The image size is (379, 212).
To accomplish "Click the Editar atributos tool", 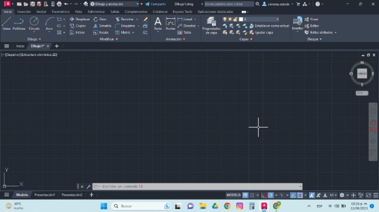I will pyautogui.click(x=319, y=32).
